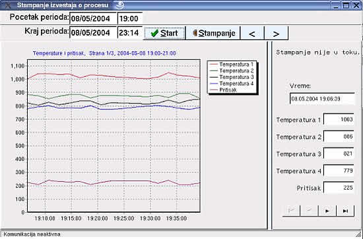
Task: Select the Pritisak value field
Action: pos(339,188)
